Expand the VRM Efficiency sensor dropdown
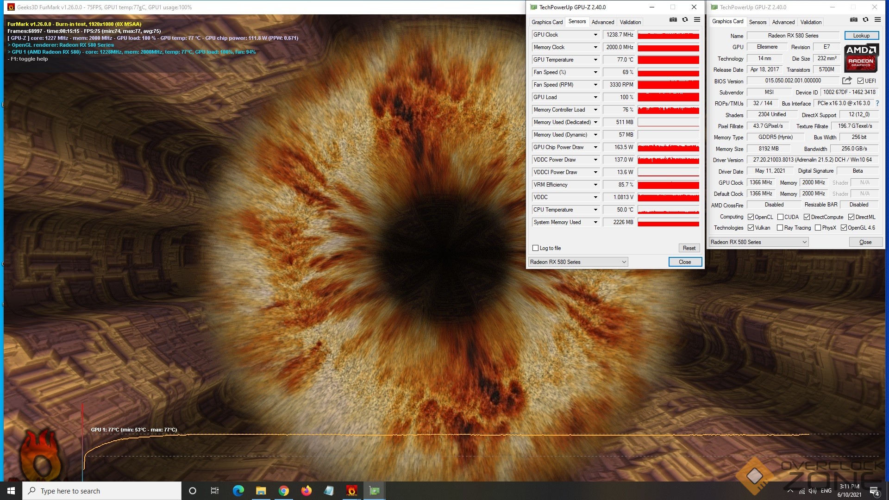 [x=595, y=185]
